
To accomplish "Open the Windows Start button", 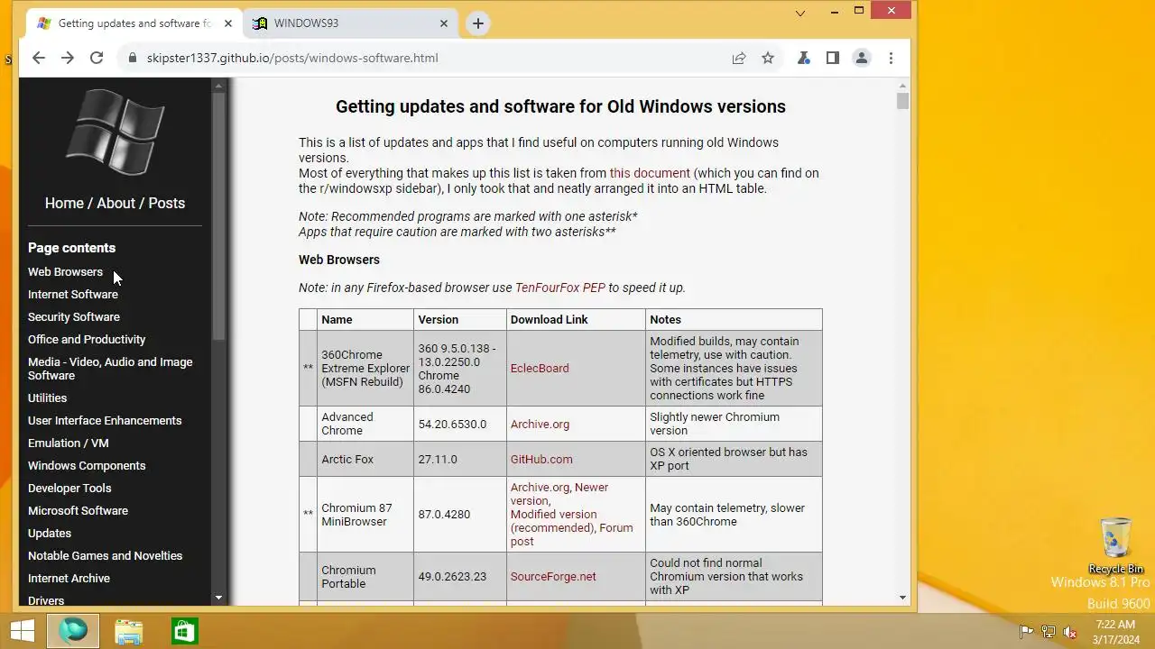I will (x=23, y=630).
